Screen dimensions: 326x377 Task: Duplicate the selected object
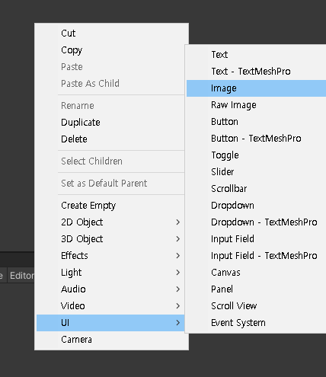click(x=110, y=123)
